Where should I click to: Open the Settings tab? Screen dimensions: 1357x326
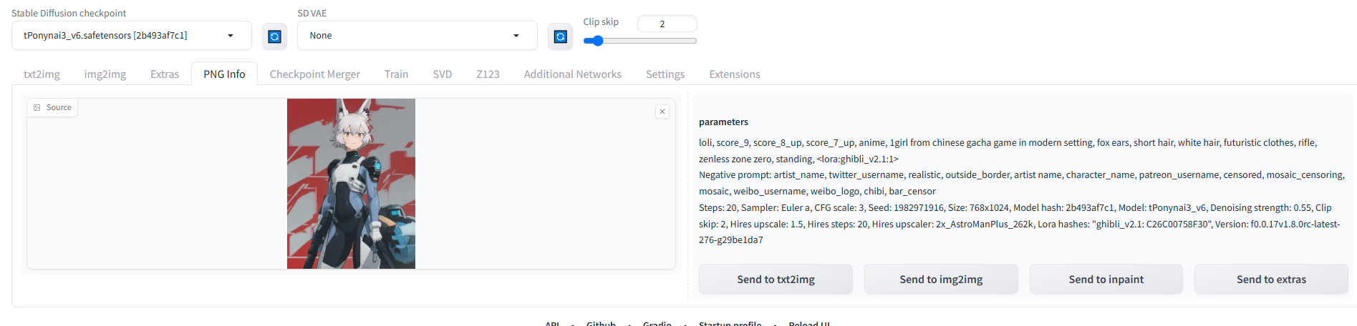(x=665, y=74)
